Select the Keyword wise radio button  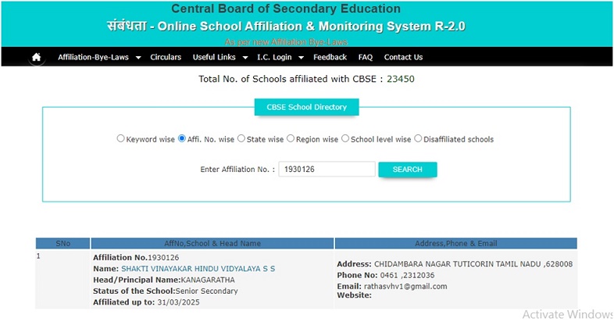tap(121, 139)
